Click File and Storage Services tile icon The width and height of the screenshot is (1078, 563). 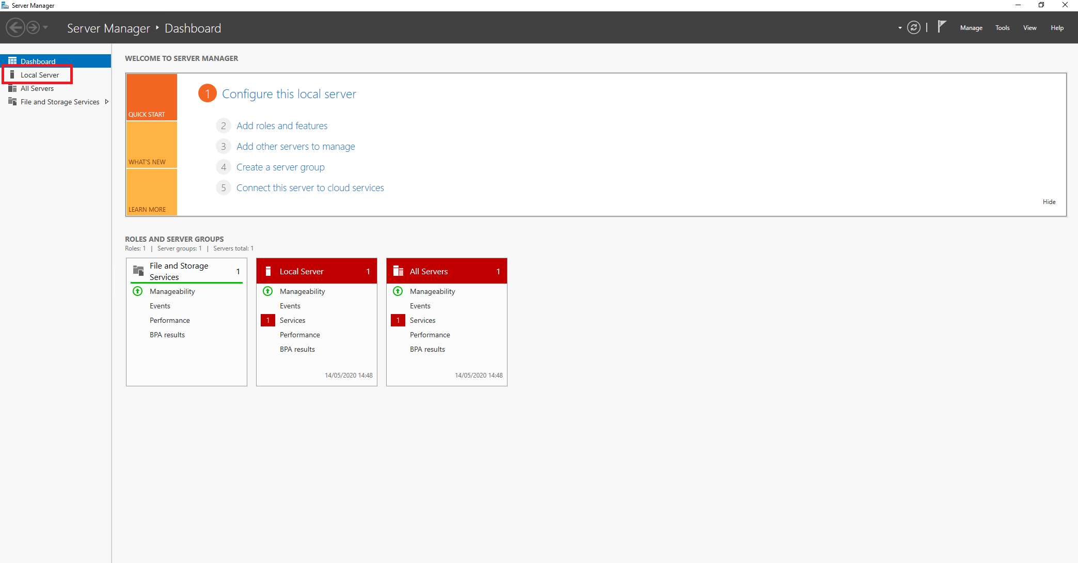click(x=138, y=271)
